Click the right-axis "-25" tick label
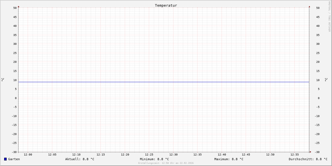 [317, 143]
